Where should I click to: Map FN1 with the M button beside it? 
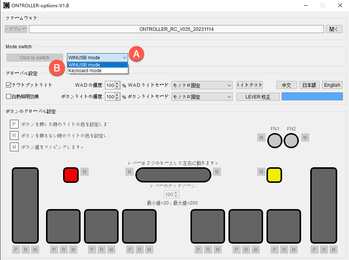tap(261, 137)
